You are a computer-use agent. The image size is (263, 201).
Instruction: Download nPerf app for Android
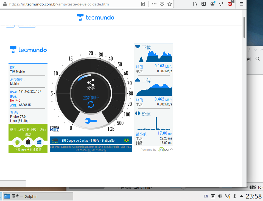pos(17,142)
